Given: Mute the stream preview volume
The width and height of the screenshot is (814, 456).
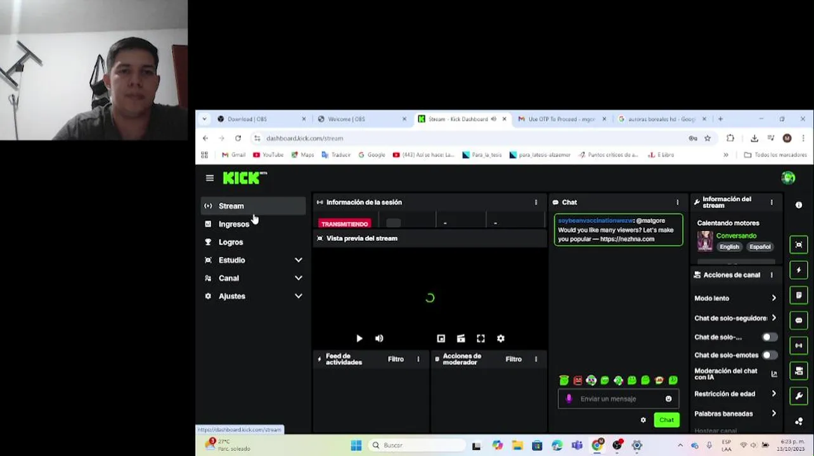Looking at the screenshot, I should (379, 339).
